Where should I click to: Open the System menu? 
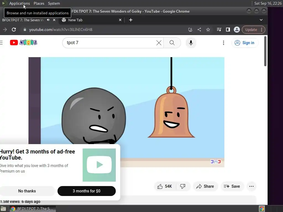(54, 3)
